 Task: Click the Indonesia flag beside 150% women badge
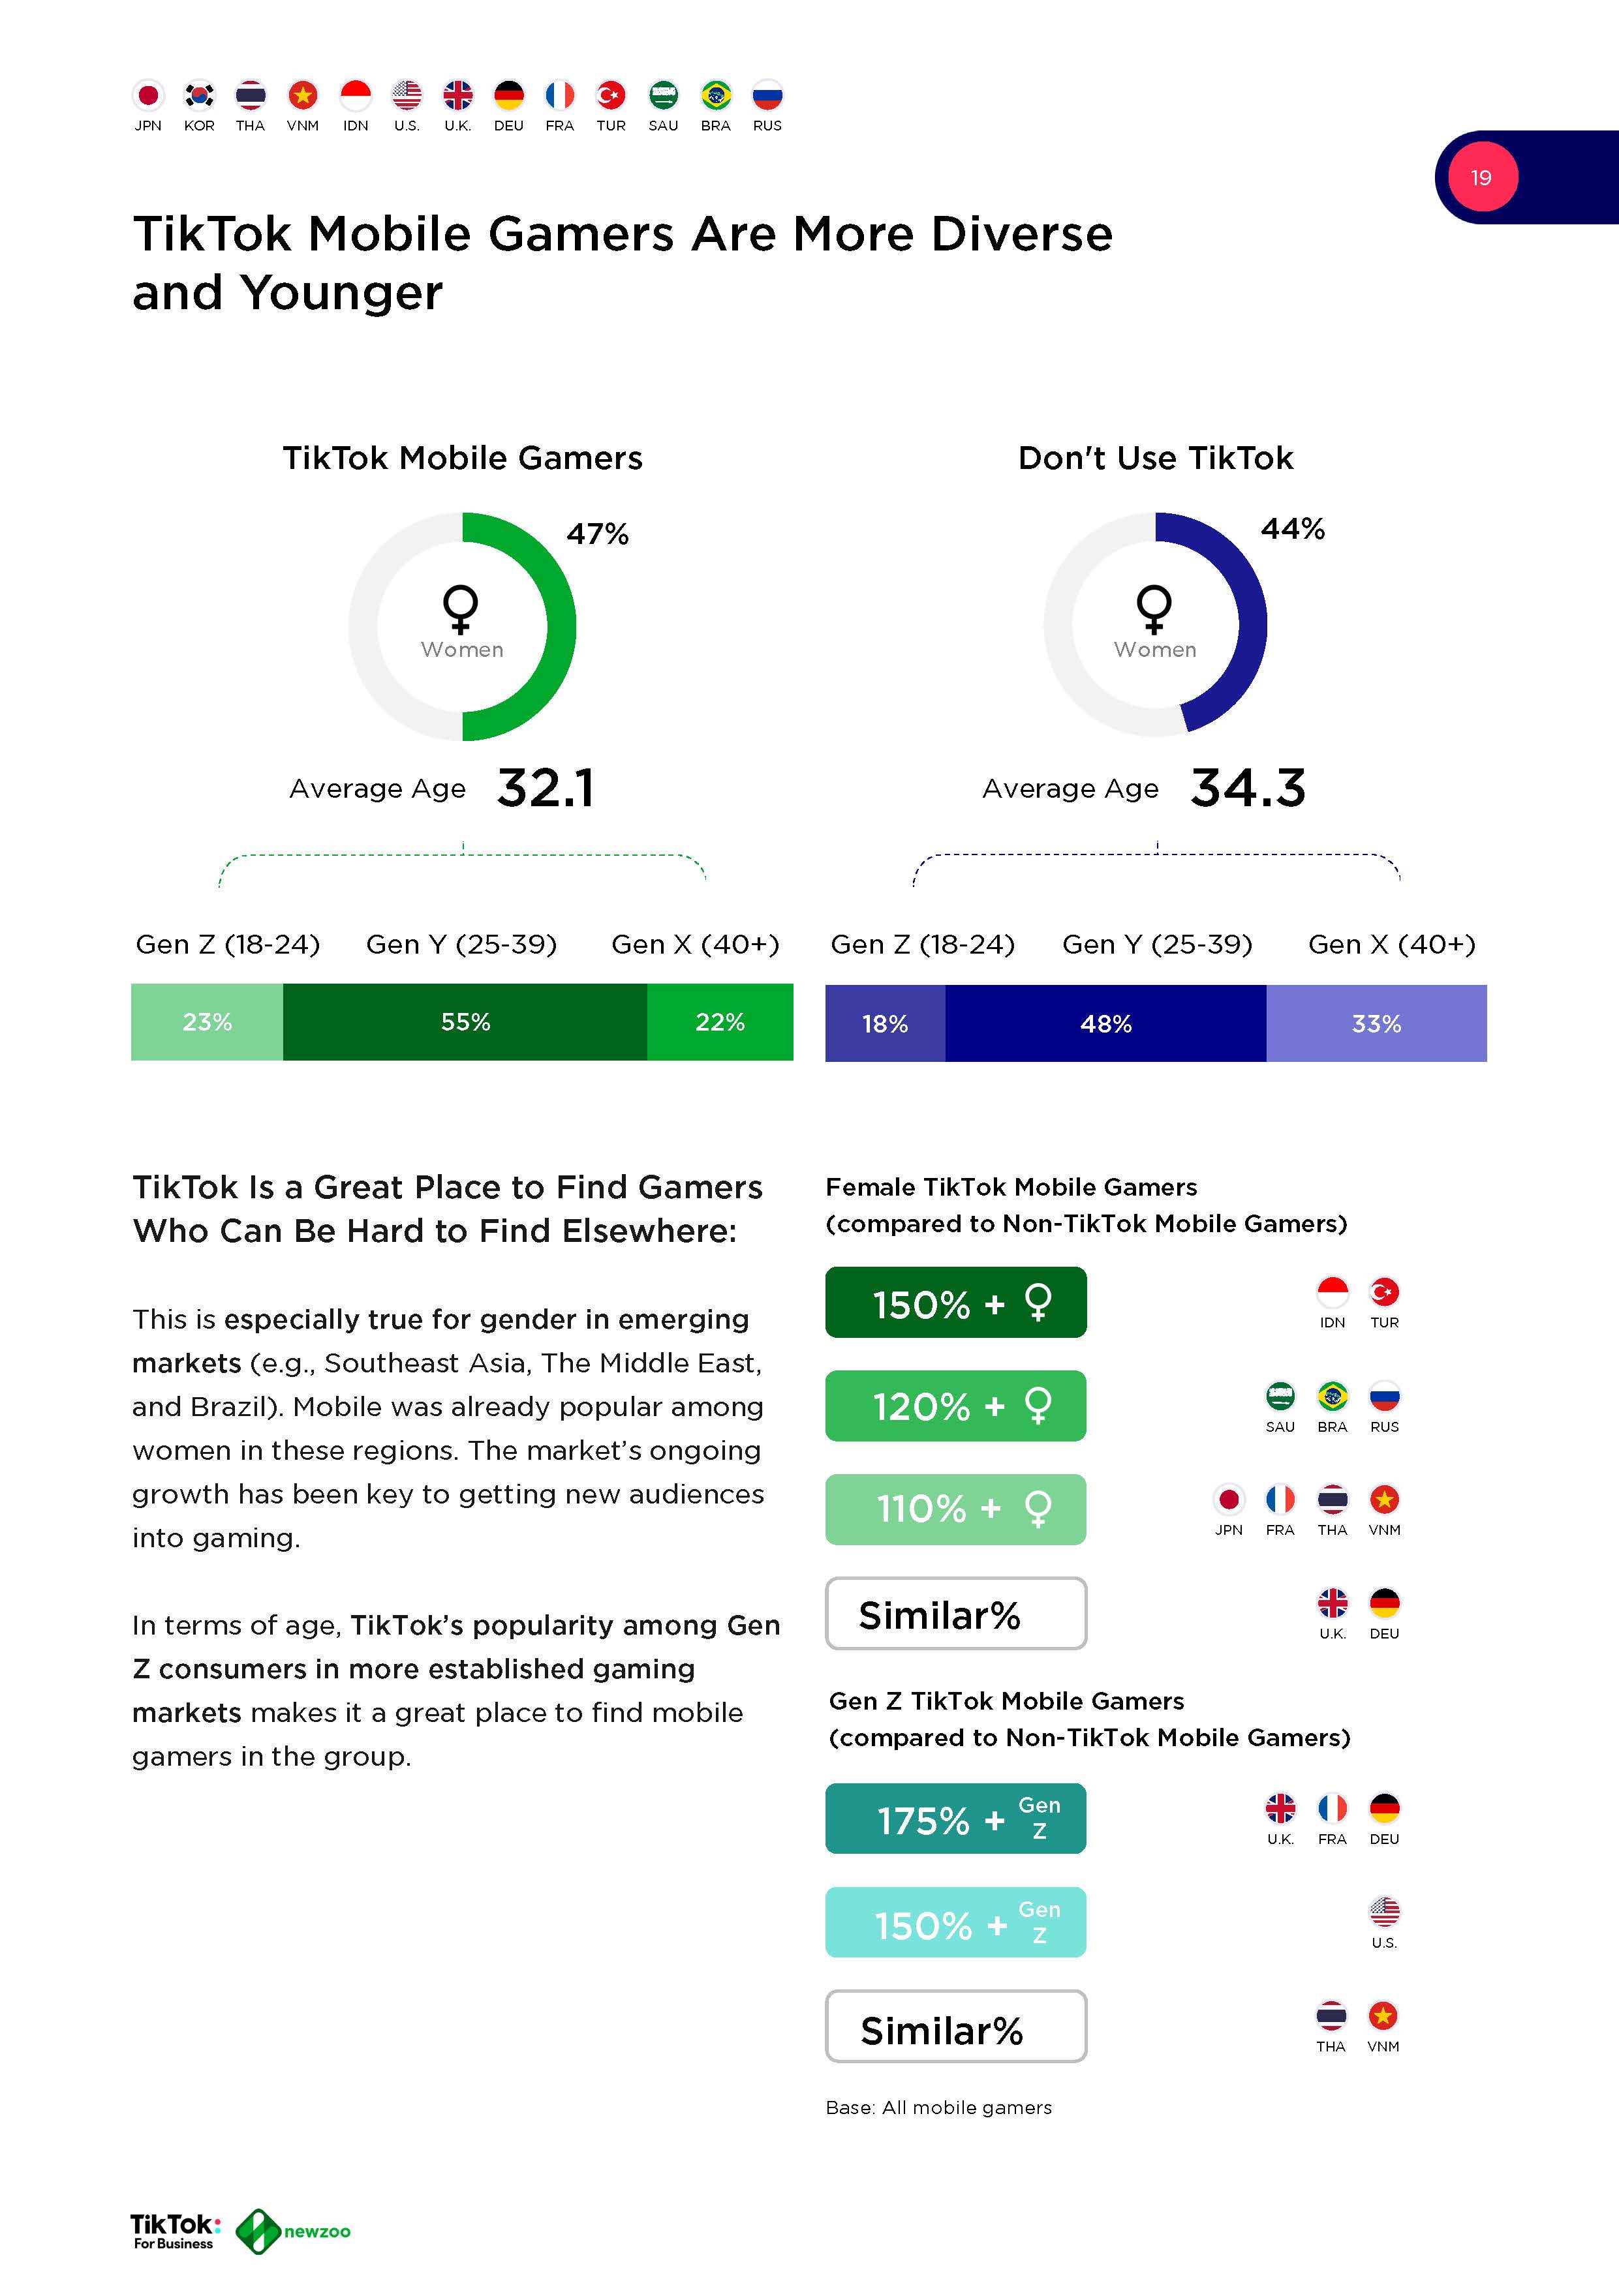pyautogui.click(x=1332, y=1292)
